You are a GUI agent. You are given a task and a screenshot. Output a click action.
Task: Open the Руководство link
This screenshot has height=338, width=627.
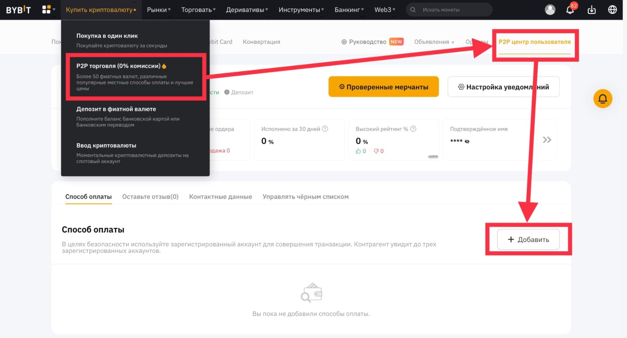[x=368, y=42]
